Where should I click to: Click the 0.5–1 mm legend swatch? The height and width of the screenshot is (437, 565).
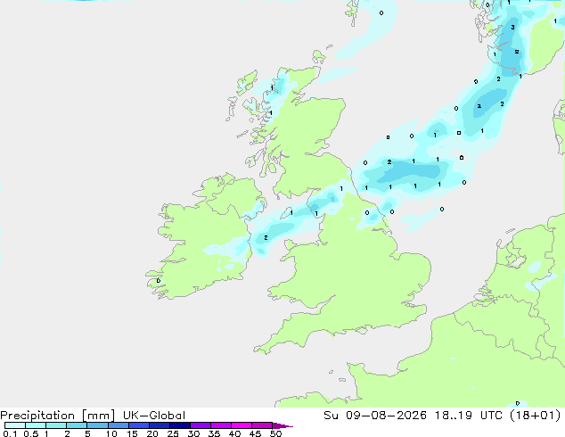coord(36,425)
